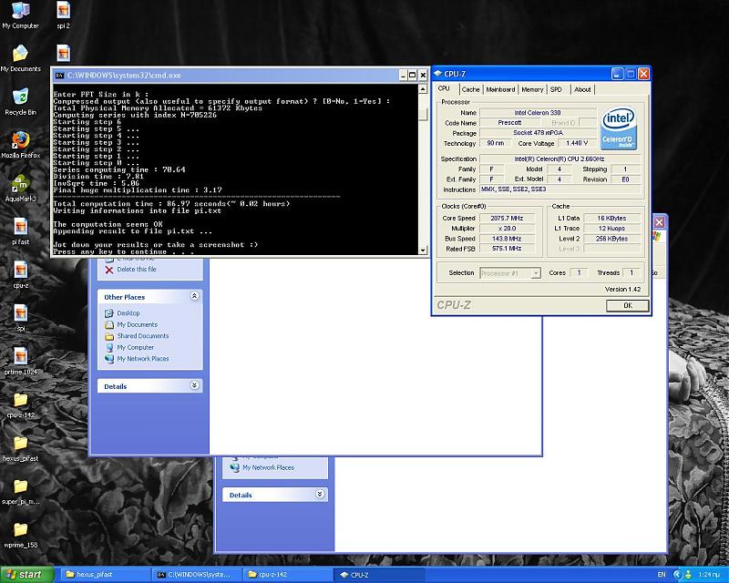
Task: Click the processor name 'Intel Celeron 330'
Action: coord(538,113)
